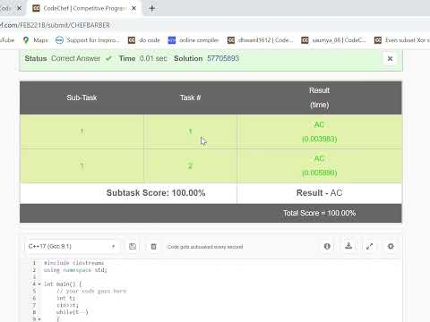Select AC result with time 0.003983
This screenshot has height=322, width=430.
pyautogui.click(x=319, y=131)
